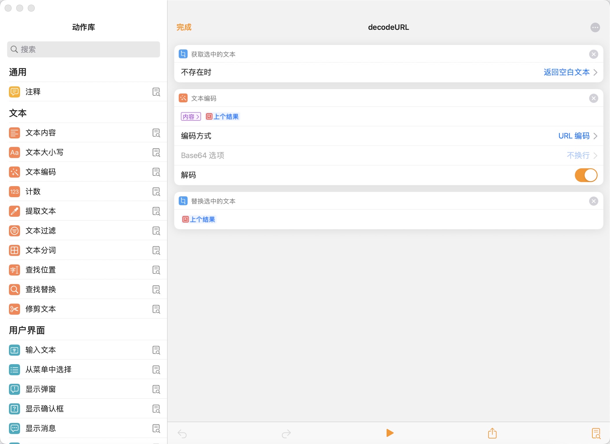This screenshot has height=444, width=610.
Task: Select the 文本内容 action icon
Action: (14, 133)
